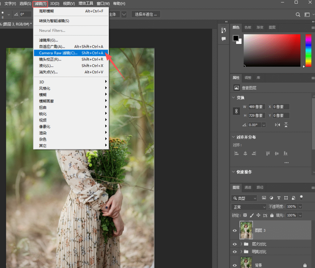Open the Comments panel speech bubble icon
Image resolution: width=315 pixels, height=268 pixels.
(224, 39)
